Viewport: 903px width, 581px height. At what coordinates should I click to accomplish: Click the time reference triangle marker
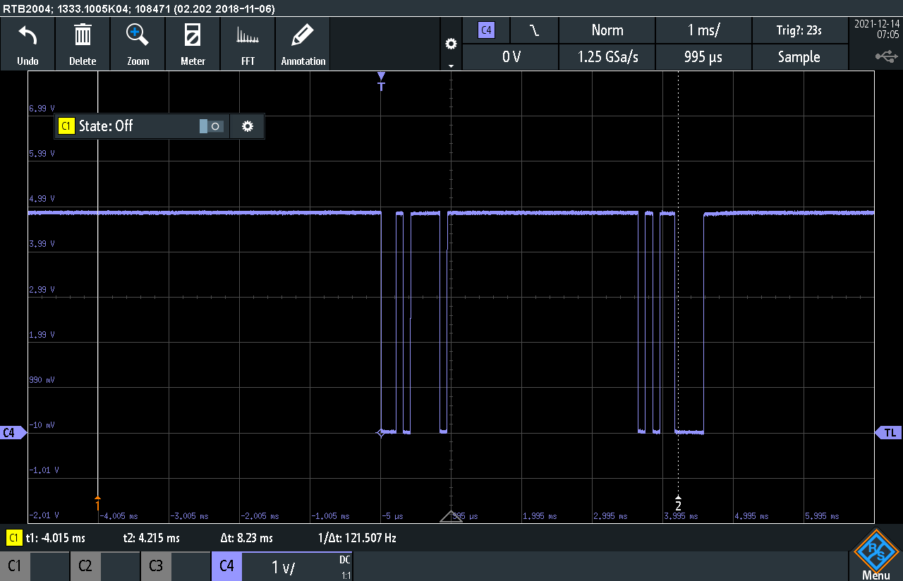pos(451,516)
